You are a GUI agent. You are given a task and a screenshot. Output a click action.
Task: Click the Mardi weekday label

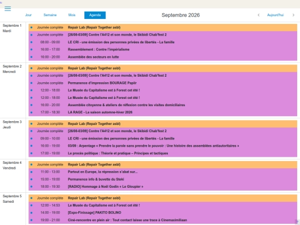[x=7, y=31]
